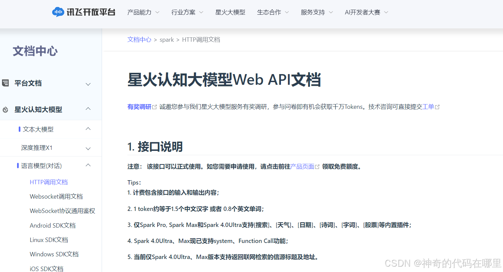Image resolution: width=503 pixels, height=272 pixels.
Task: Click the 有奖调研 link
Action: (x=139, y=107)
